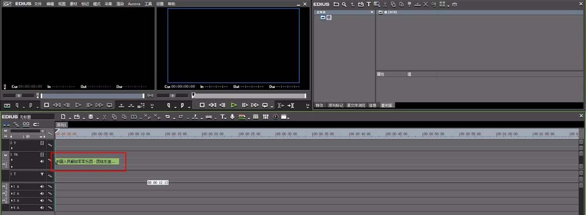Click the Loop play icon in the recorder
This screenshot has width=586, height=215.
tap(265, 105)
